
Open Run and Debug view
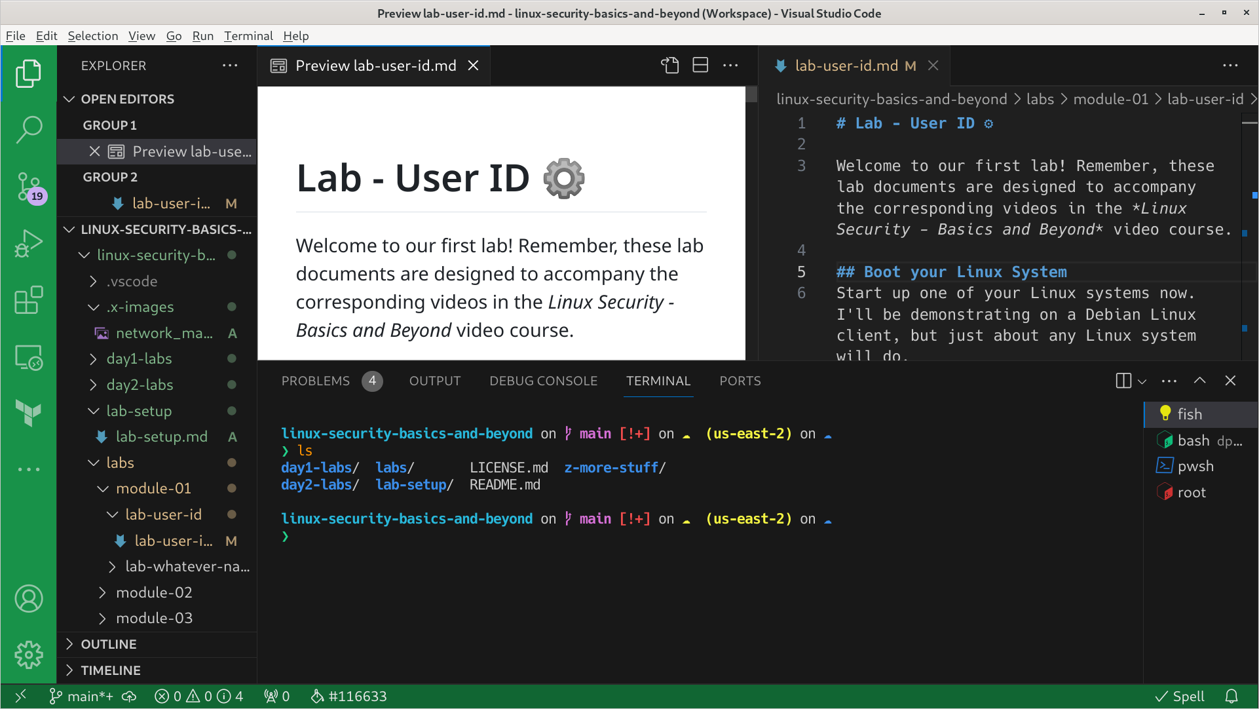click(29, 244)
